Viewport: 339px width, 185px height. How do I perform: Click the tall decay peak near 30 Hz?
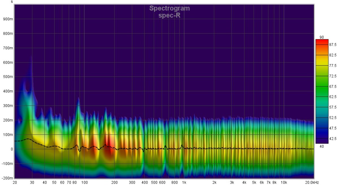point(31,65)
